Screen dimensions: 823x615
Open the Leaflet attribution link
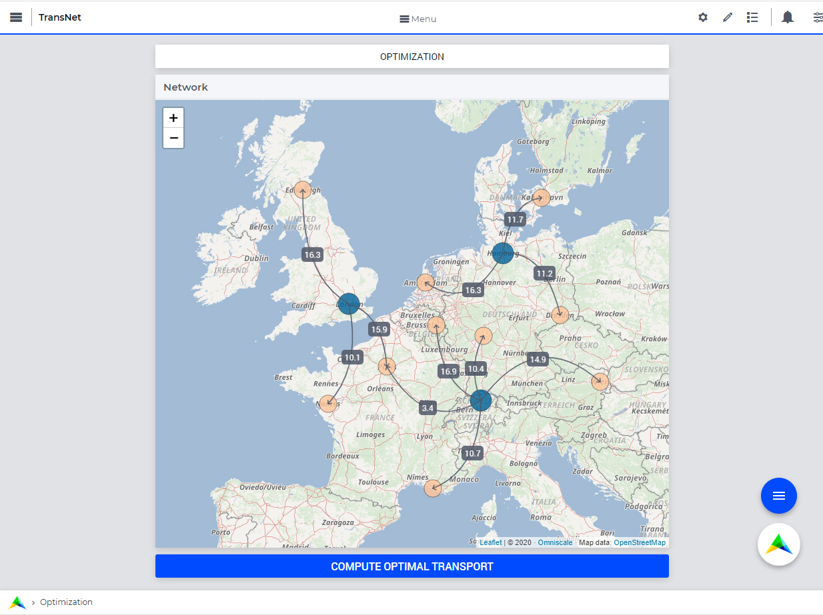491,542
